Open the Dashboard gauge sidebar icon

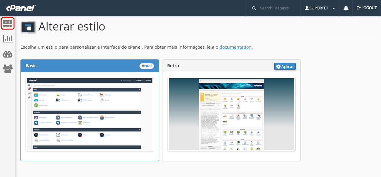(x=8, y=54)
